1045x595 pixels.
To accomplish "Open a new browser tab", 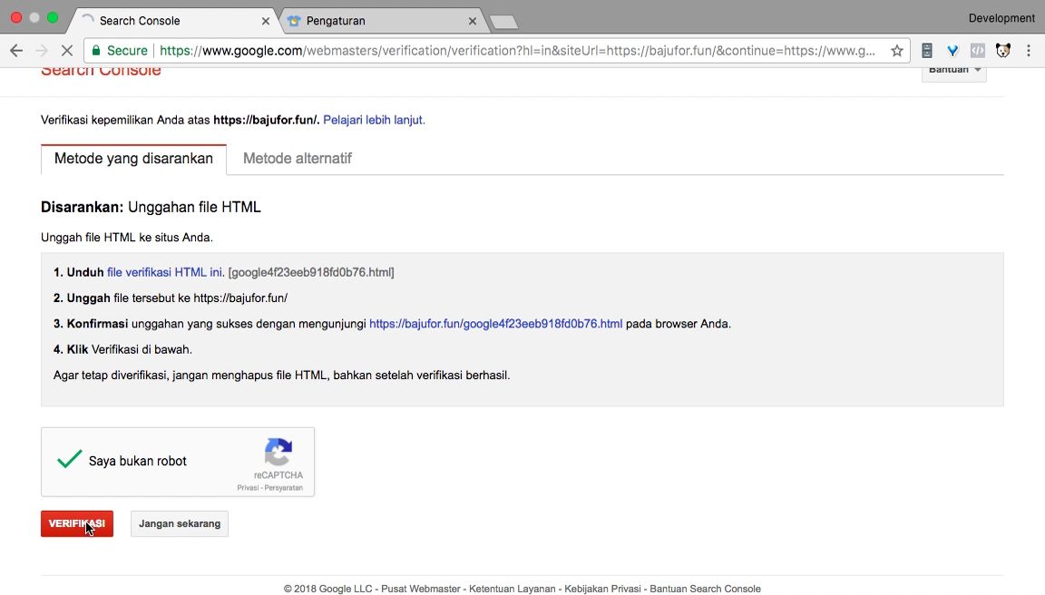I will tap(503, 22).
